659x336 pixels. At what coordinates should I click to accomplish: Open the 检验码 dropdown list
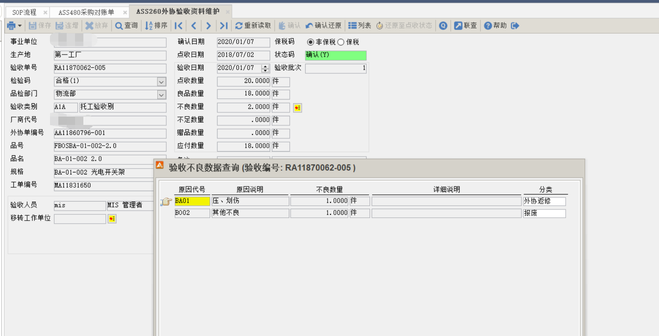point(161,82)
